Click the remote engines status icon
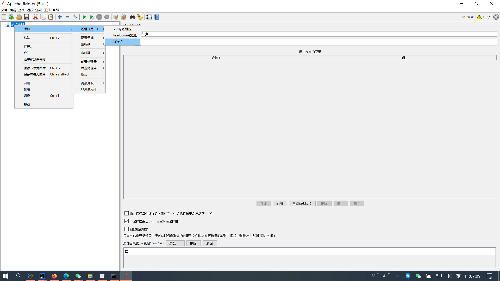The image size is (500, 281). point(496,17)
